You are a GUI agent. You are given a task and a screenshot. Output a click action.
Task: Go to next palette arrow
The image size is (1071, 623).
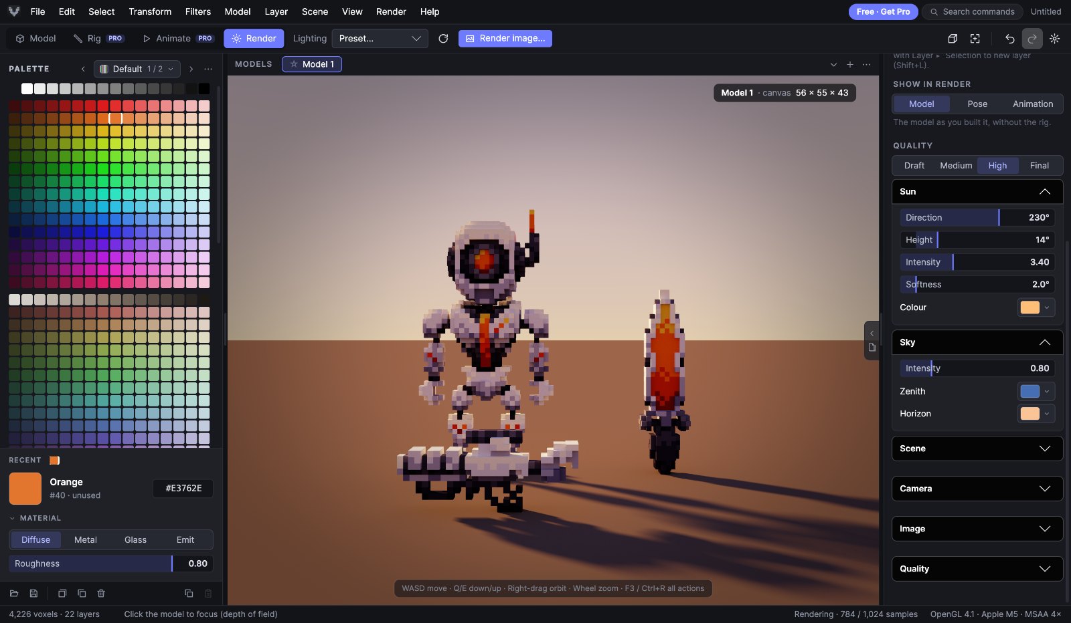(x=191, y=69)
